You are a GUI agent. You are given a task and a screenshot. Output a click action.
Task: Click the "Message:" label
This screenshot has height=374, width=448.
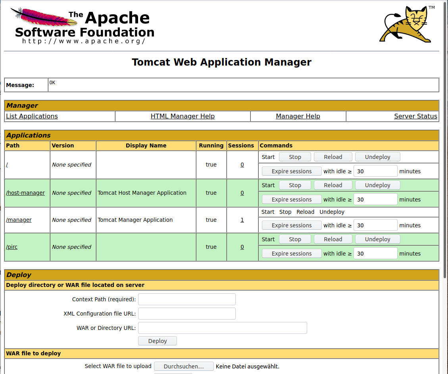click(x=20, y=85)
